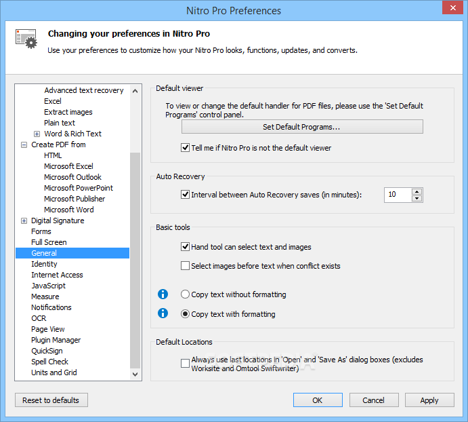Open Measure preferences
The width and height of the screenshot is (468, 422).
[45, 296]
